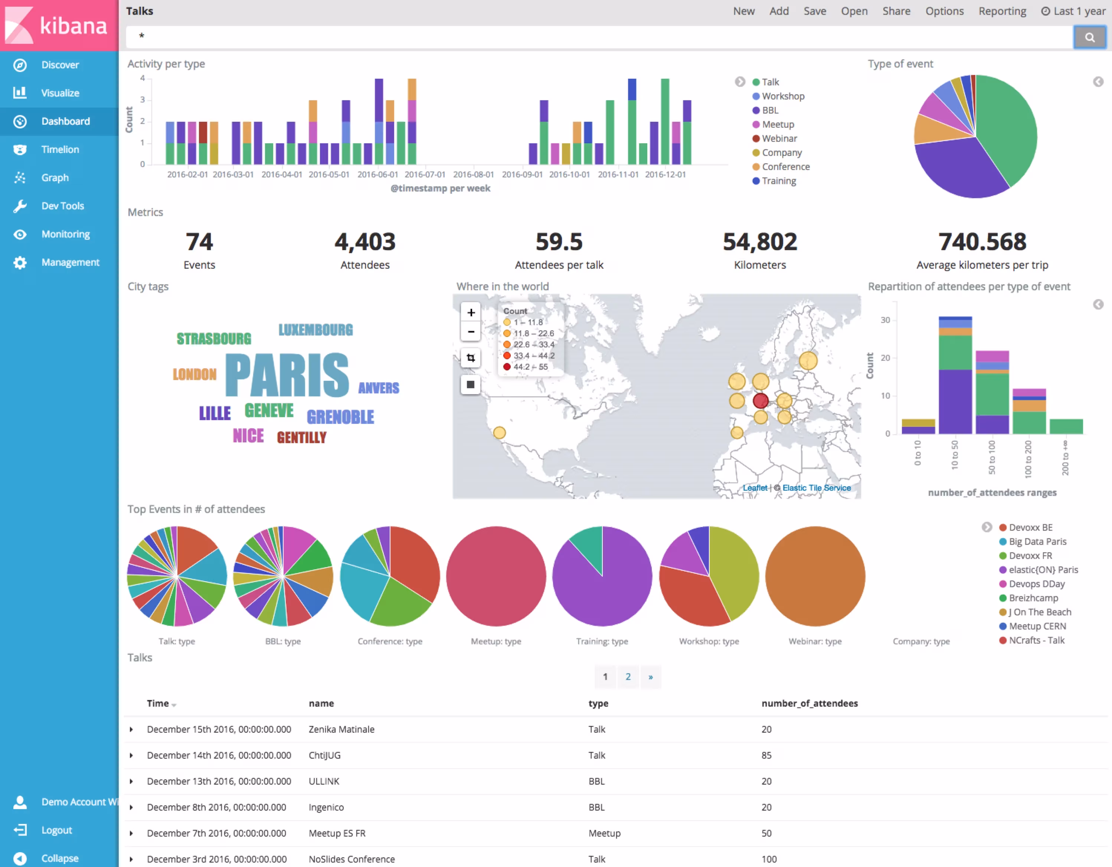1112x867 pixels.
Task: Collapse the Type of event legend
Action: (1098, 81)
